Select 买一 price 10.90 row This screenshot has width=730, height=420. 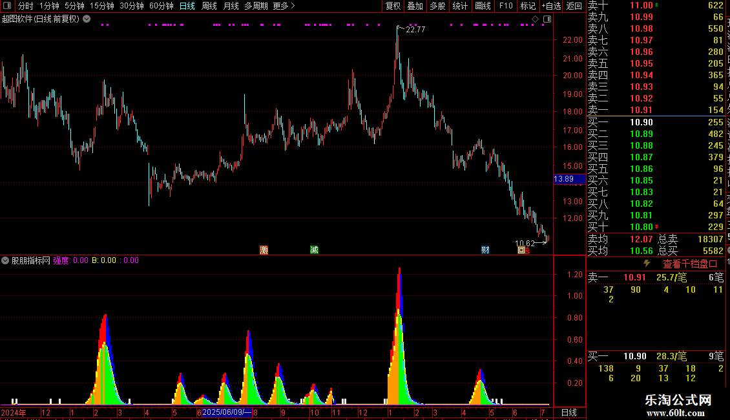click(656, 122)
